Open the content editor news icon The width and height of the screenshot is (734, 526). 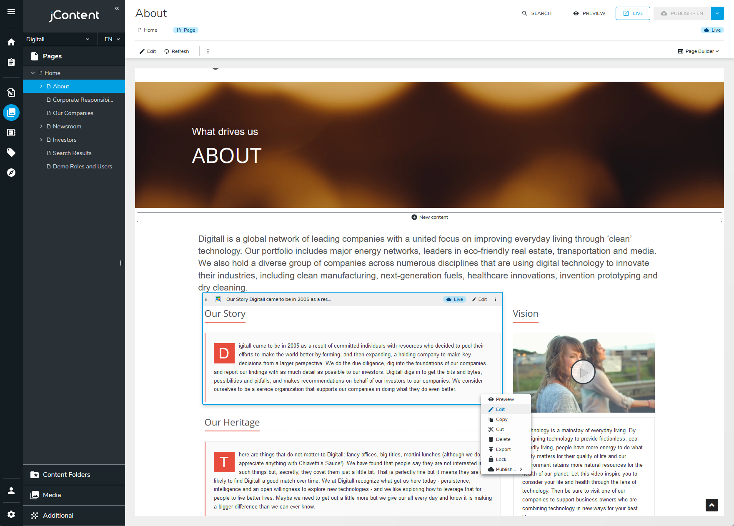point(11,133)
